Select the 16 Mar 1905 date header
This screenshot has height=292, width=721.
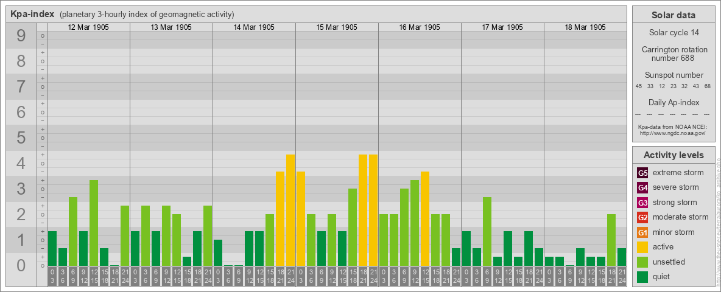coord(420,27)
